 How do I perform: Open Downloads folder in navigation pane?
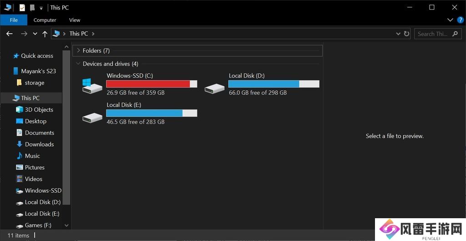pos(39,144)
